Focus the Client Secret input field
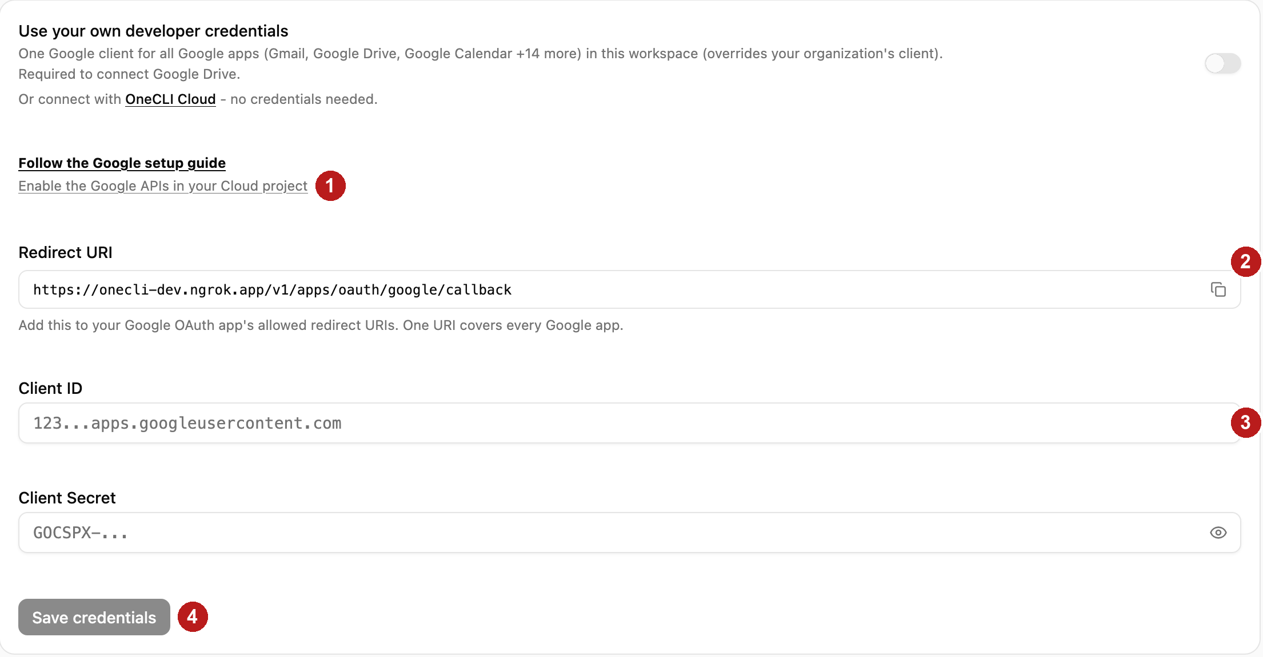 [x=629, y=533]
